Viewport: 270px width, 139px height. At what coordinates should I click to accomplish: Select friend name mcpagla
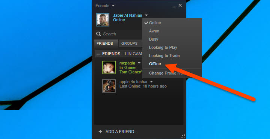pos(127,63)
